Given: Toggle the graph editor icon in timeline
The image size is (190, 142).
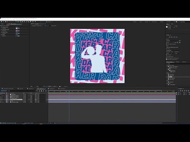Looking at the screenshot, I should (x=46, y=91).
